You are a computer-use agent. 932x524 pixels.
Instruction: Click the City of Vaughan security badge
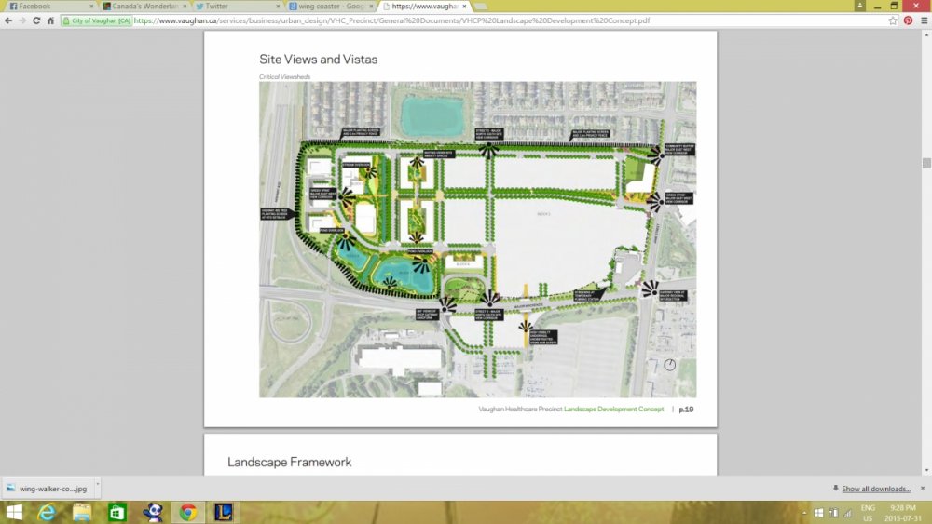click(x=97, y=20)
